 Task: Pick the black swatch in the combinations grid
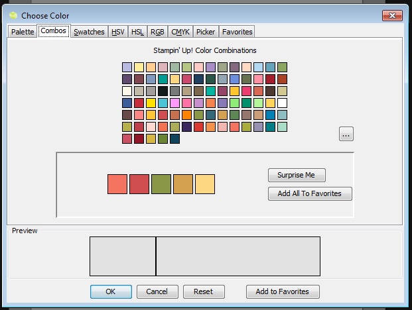[x=163, y=91]
